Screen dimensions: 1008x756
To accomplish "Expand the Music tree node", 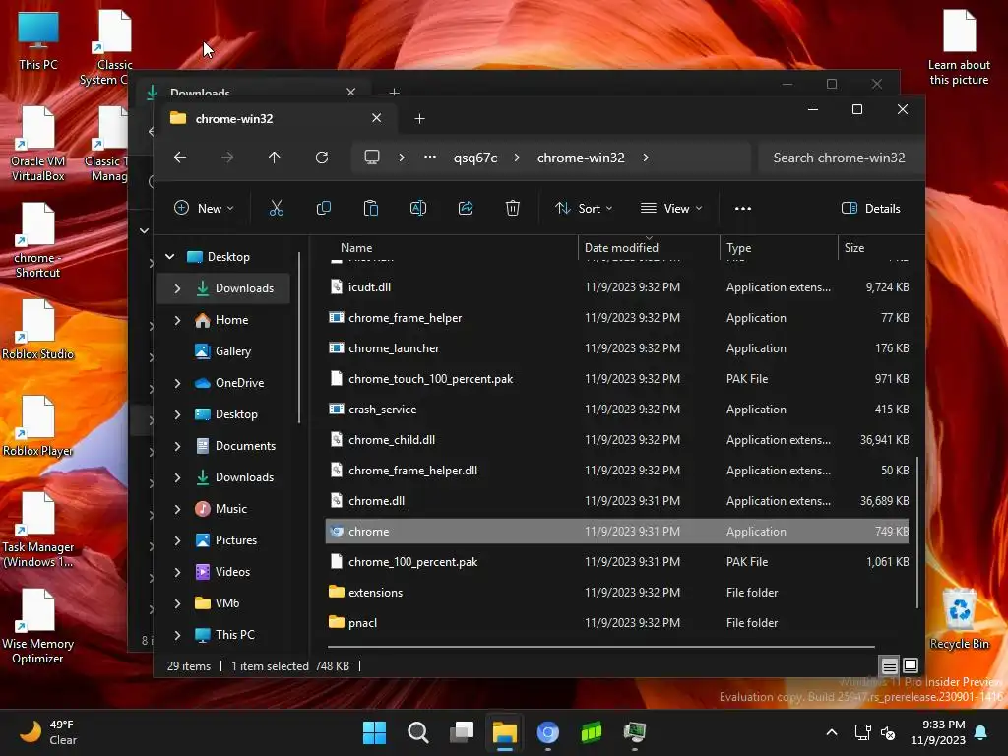I will [177, 509].
